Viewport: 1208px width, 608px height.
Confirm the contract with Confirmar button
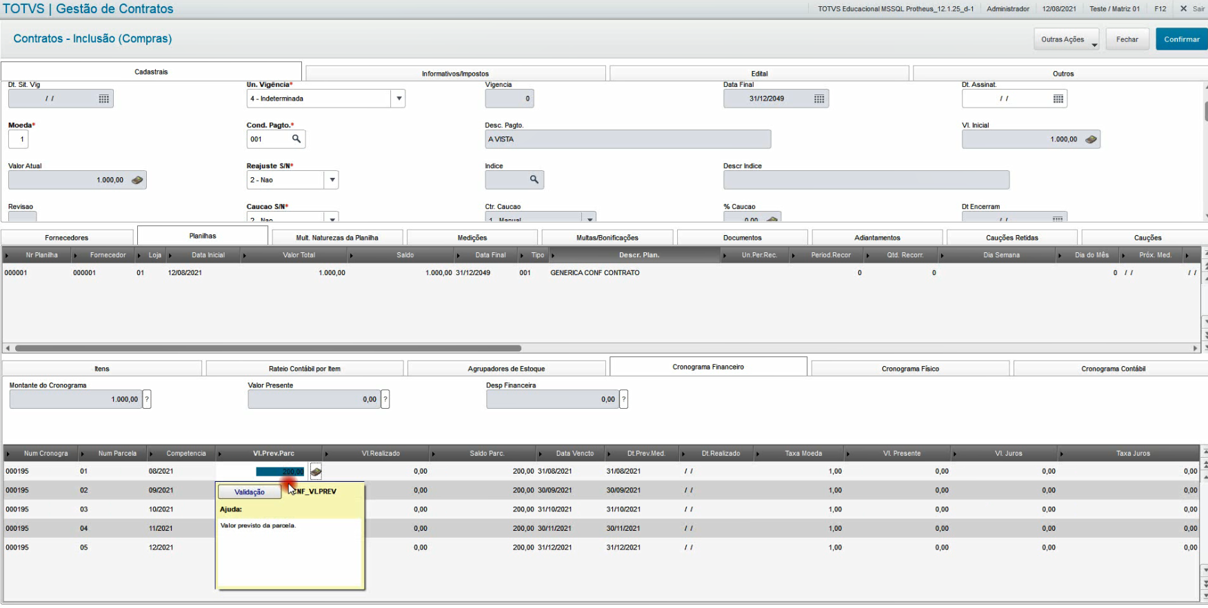pyautogui.click(x=1182, y=39)
